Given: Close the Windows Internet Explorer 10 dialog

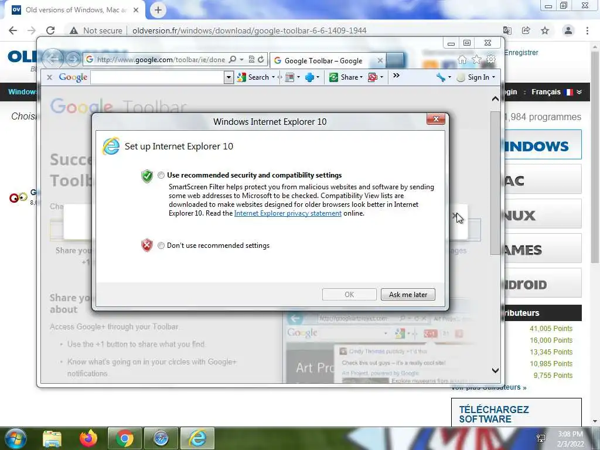Looking at the screenshot, I should [x=436, y=119].
